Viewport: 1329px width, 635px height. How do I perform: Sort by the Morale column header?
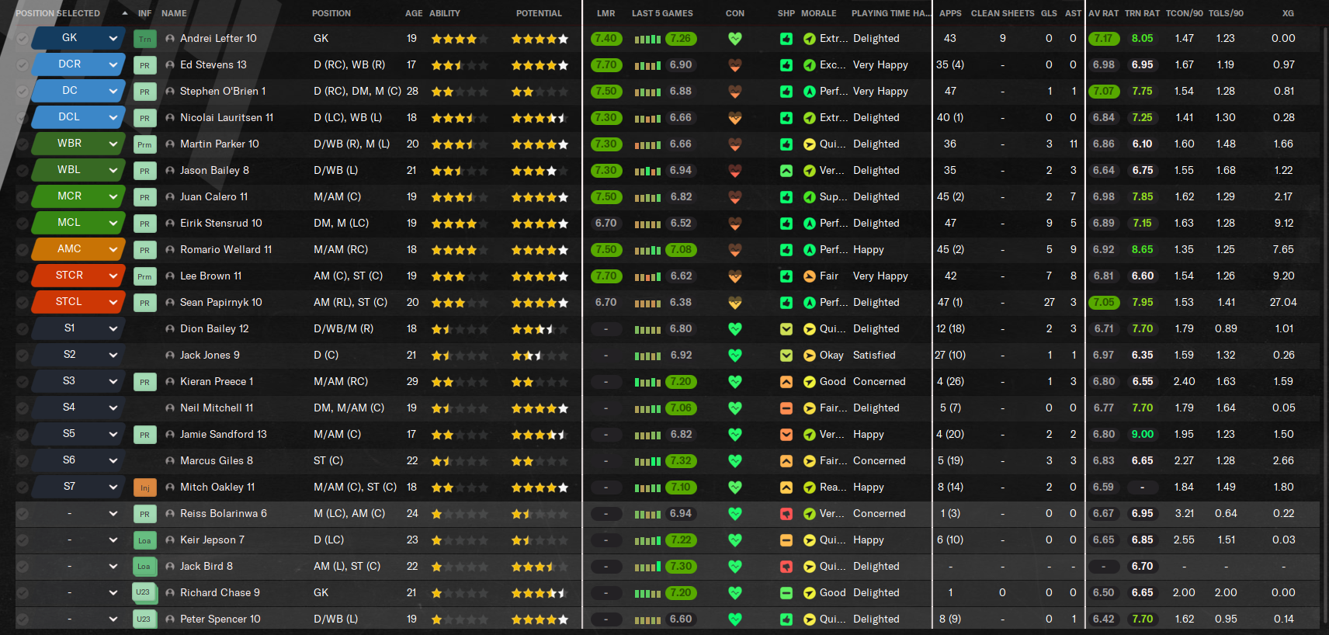pos(819,13)
